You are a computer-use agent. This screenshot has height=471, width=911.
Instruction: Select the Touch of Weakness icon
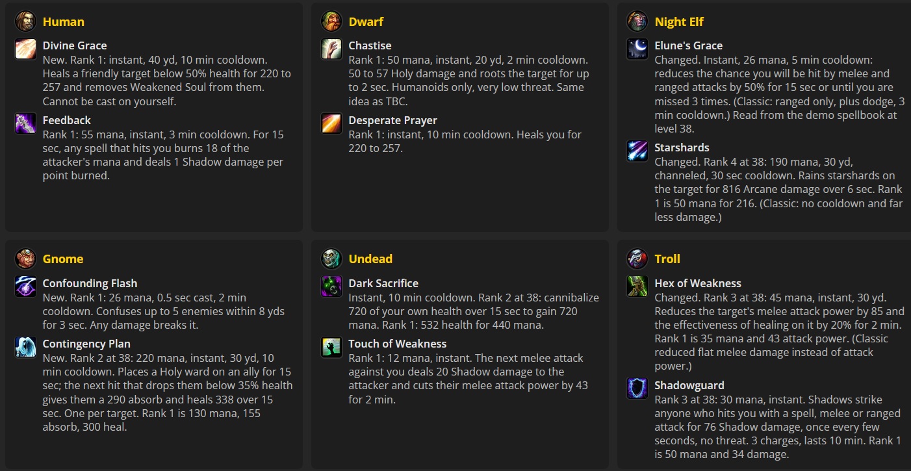[x=331, y=347]
